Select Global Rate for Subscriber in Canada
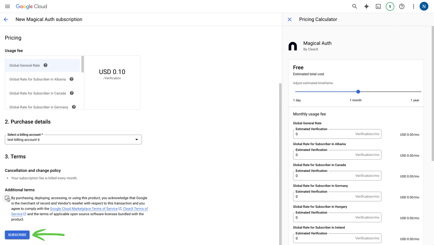434x245 pixels. click(42, 93)
